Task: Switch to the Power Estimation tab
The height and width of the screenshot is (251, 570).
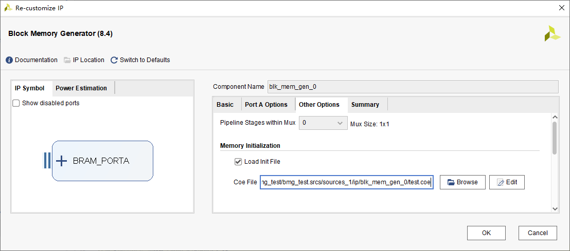Action: click(x=81, y=88)
